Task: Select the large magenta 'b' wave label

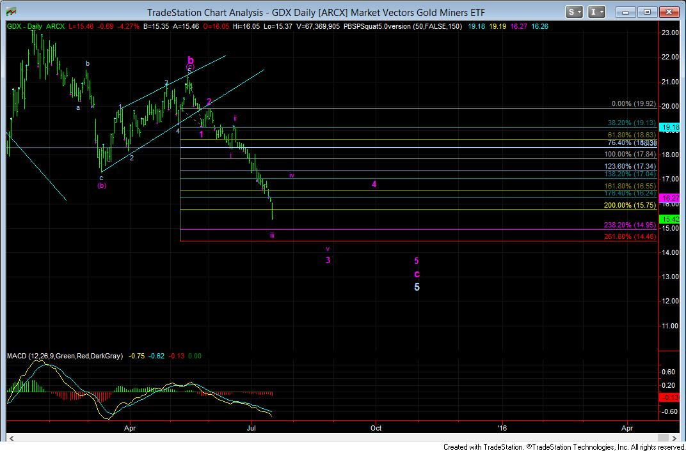Action: click(190, 60)
